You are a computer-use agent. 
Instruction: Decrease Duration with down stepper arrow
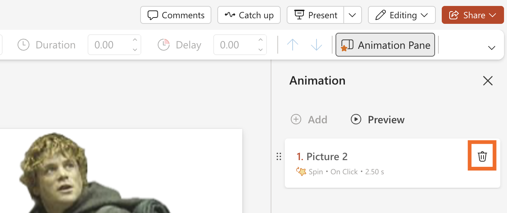[135, 50]
